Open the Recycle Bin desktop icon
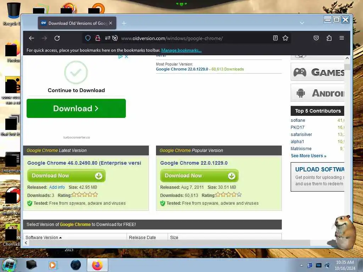 point(13,14)
